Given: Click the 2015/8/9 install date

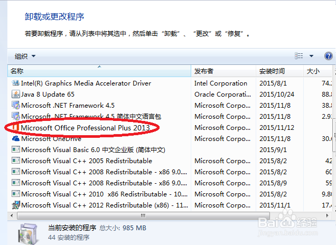Looking at the screenshot, I should 273,183.
